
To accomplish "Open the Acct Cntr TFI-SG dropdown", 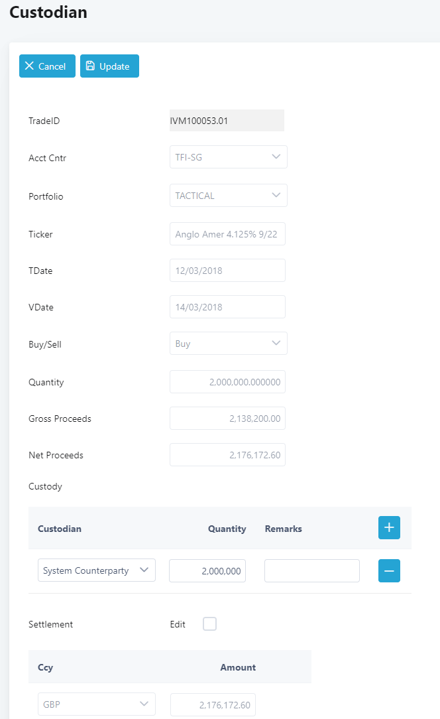I will (x=228, y=157).
